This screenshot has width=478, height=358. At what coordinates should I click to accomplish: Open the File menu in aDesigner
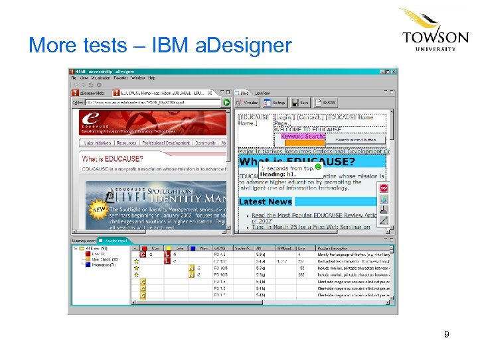[74, 78]
